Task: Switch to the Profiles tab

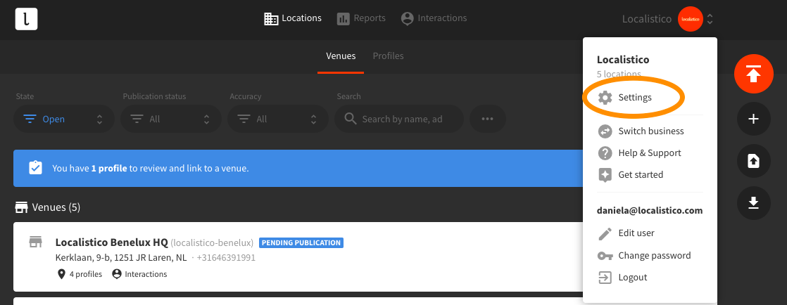Action: click(x=388, y=56)
